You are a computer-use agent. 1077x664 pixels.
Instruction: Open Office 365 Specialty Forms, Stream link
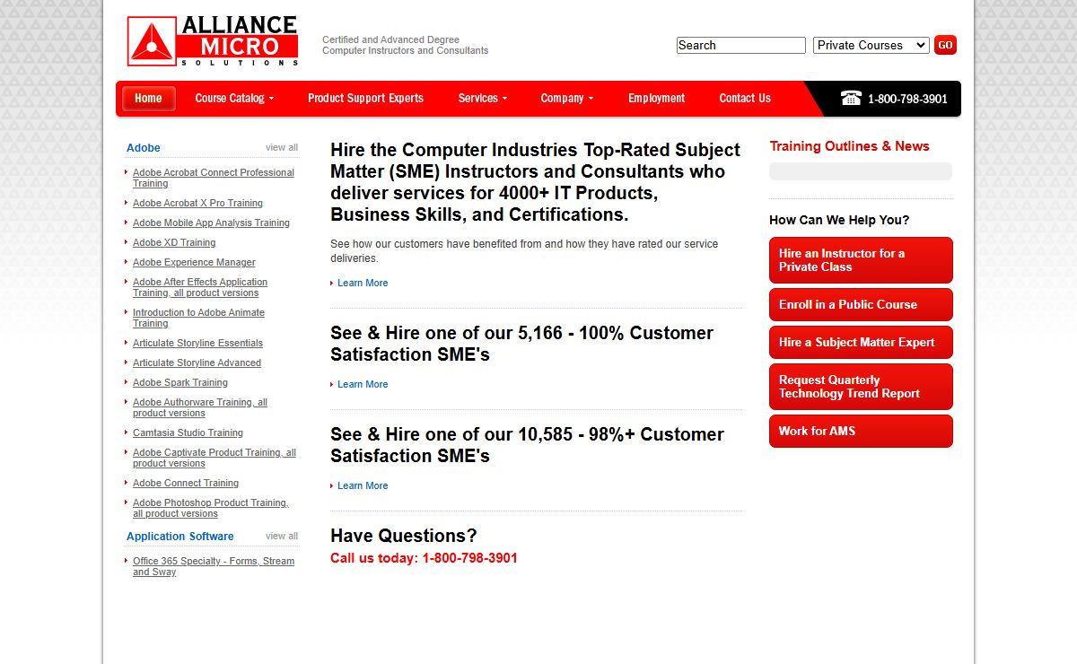pyautogui.click(x=214, y=566)
